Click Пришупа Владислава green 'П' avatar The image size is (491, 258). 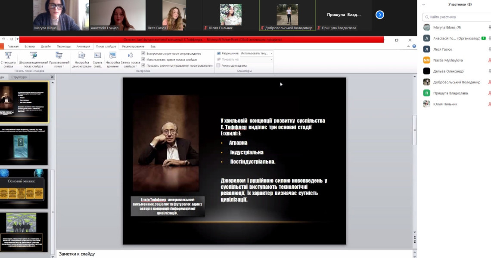426,93
